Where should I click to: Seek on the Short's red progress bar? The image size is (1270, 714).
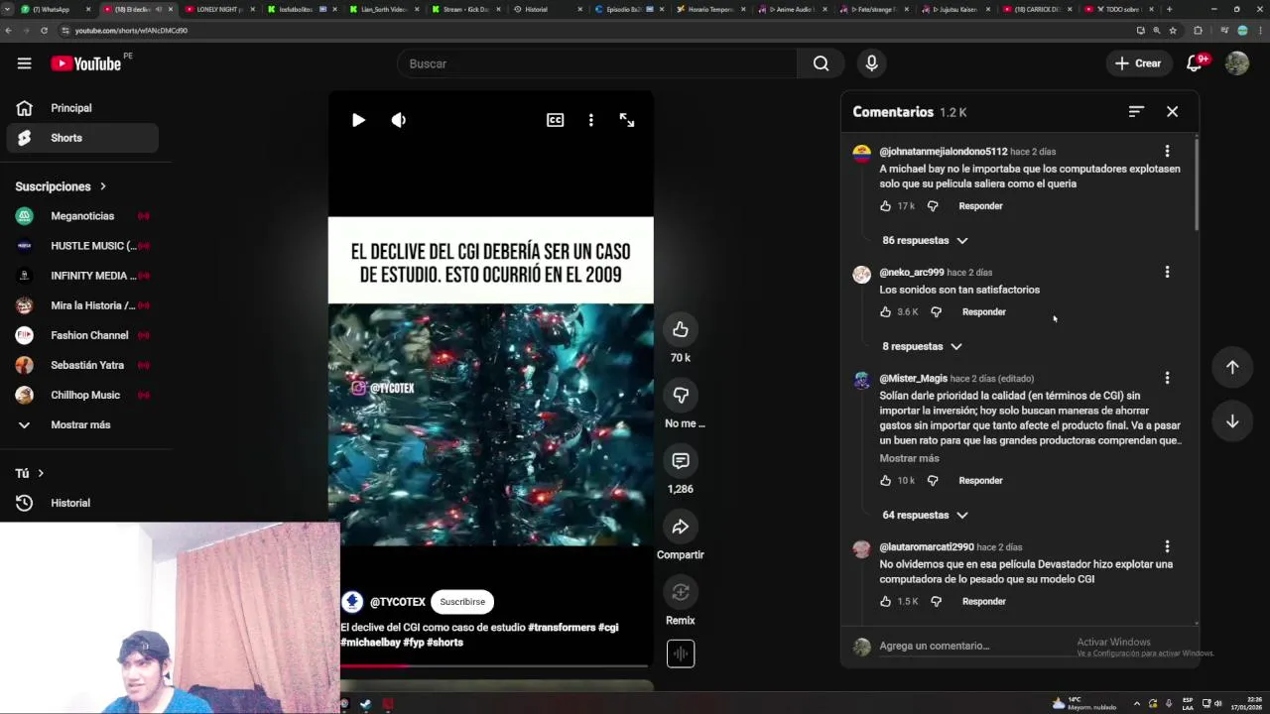[494, 665]
